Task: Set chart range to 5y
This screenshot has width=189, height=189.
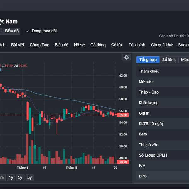Action: point(29,178)
